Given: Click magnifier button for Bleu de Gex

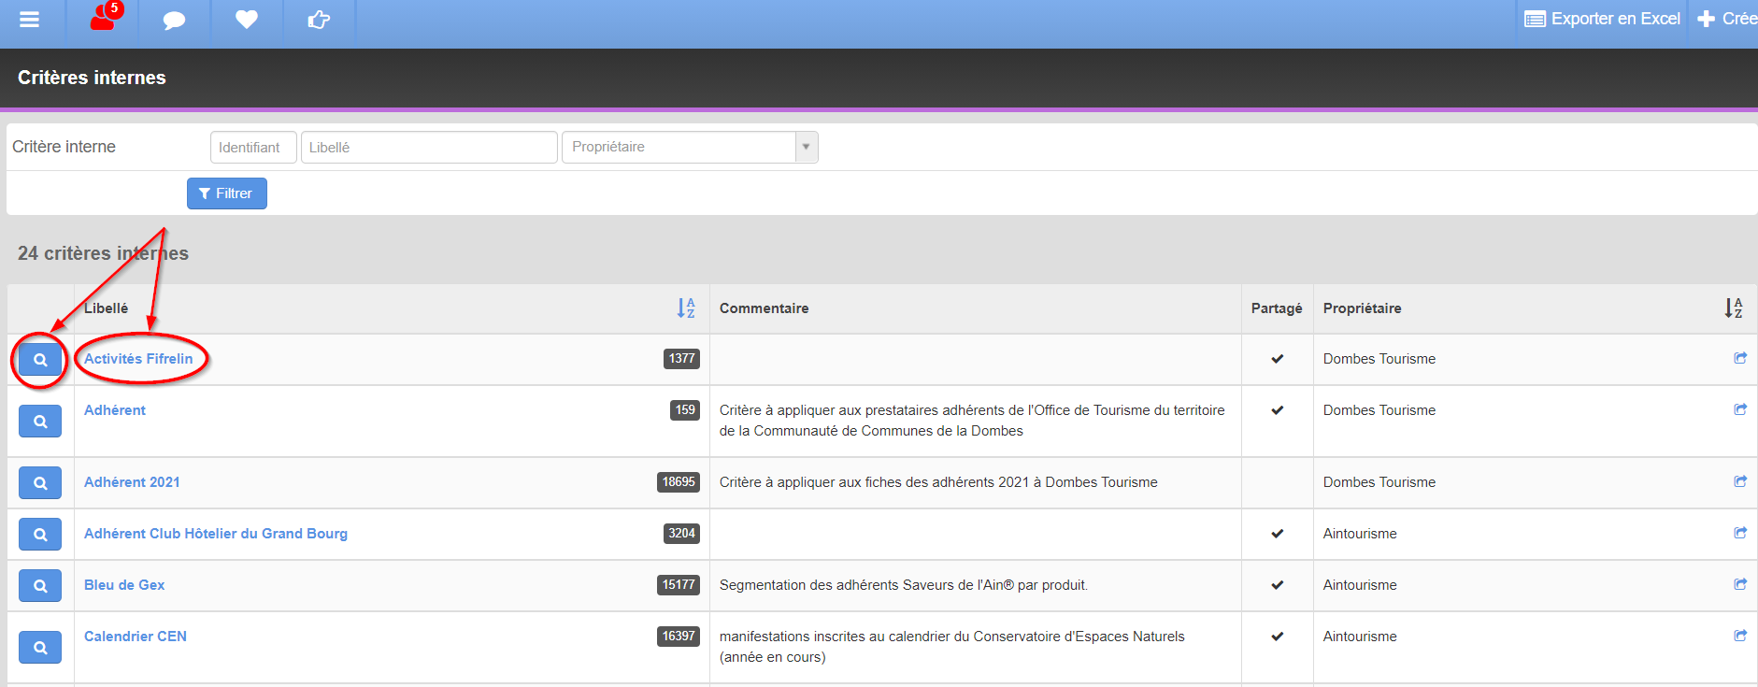Looking at the screenshot, I should pos(40,586).
